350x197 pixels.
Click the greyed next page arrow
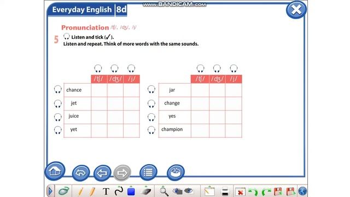coord(122,173)
